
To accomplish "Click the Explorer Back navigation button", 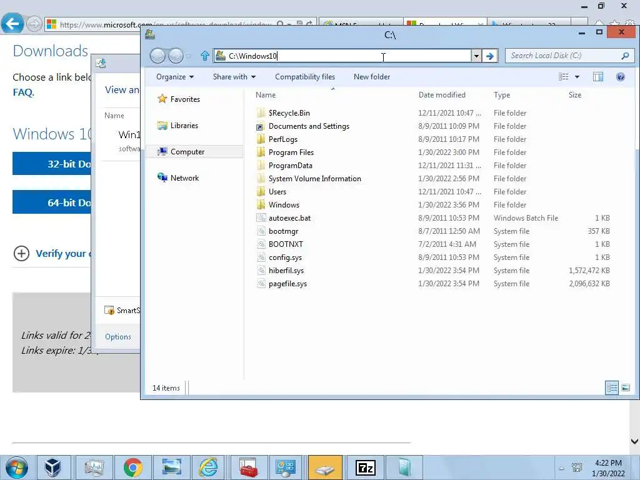I will click(157, 56).
